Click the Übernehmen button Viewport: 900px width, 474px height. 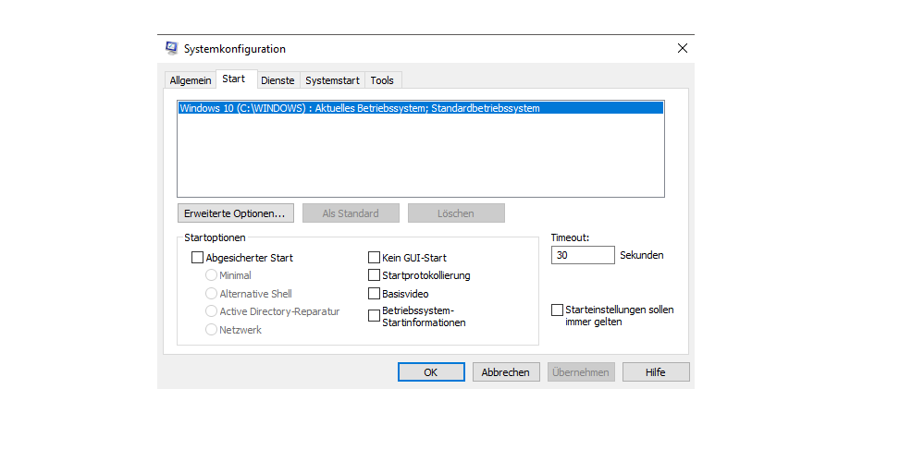(x=581, y=372)
